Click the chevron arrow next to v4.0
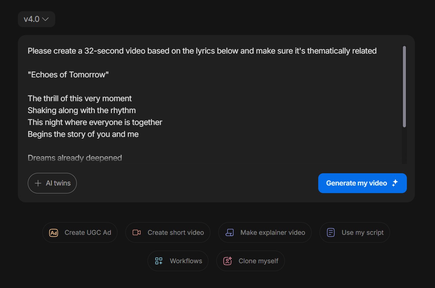Screen dimensions: 435x288 coord(46,20)
